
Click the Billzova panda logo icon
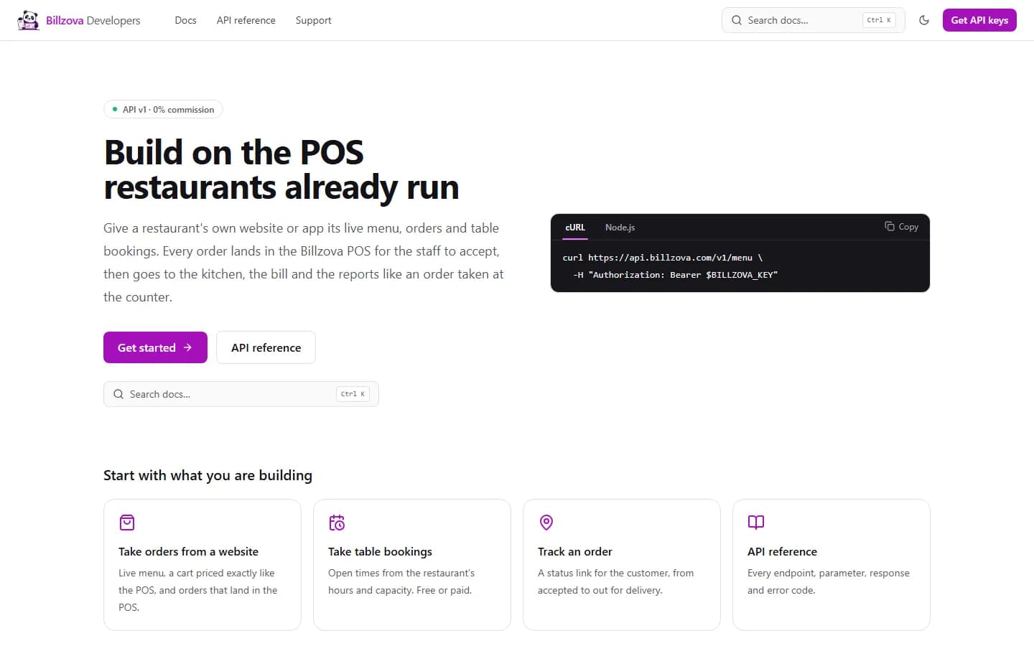tap(28, 20)
